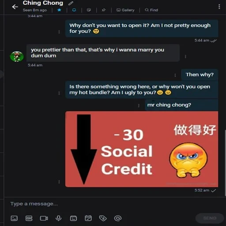226x226 pixels.
Task: Open the notes icon in header
Action: pos(89,10)
